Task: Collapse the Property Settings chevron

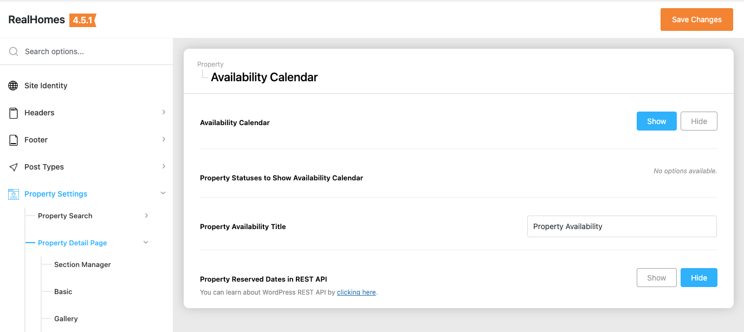Action: pos(163,193)
